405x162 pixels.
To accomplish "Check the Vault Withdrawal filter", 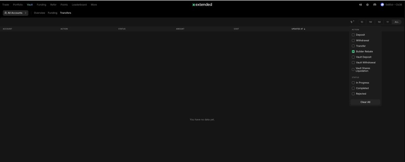I will click(x=353, y=63).
